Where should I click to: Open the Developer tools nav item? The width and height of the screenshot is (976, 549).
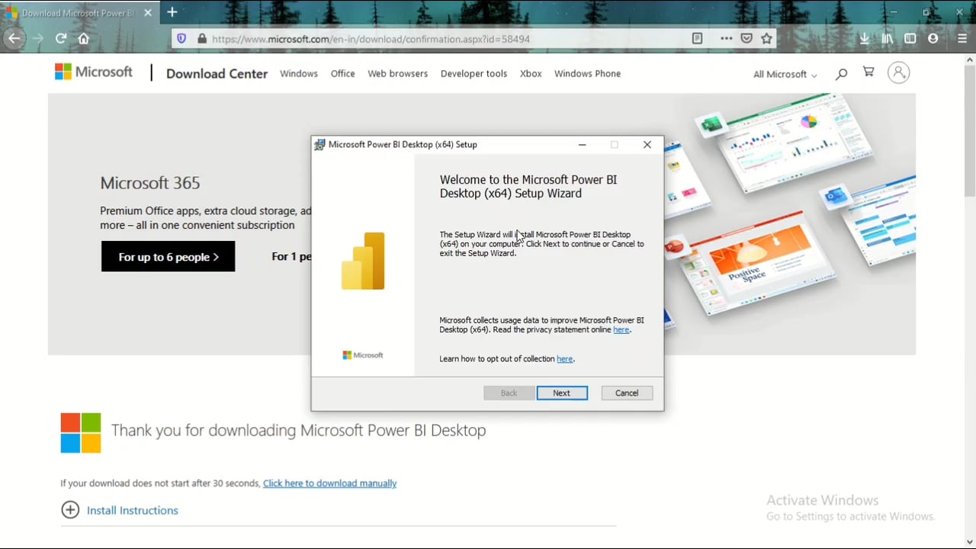coord(474,73)
